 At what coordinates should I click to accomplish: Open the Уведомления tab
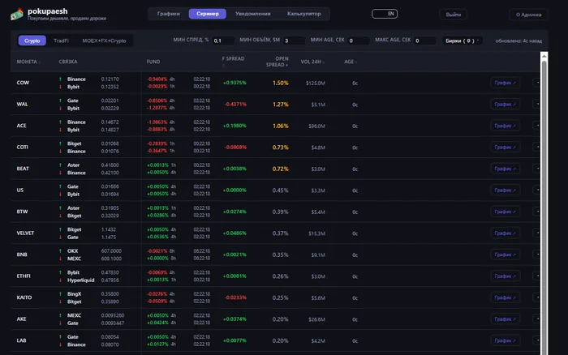[253, 14]
